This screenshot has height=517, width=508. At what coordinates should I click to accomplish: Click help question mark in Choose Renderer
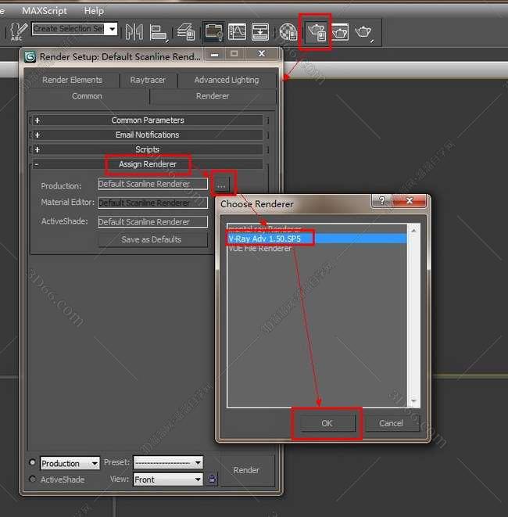(x=382, y=200)
